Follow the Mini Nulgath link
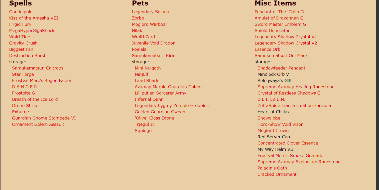Screen dimensions: 379x190 (x=148, y=68)
